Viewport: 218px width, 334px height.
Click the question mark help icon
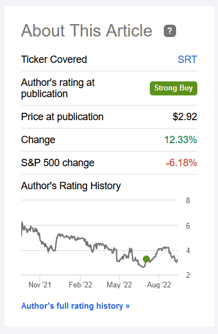click(x=170, y=31)
